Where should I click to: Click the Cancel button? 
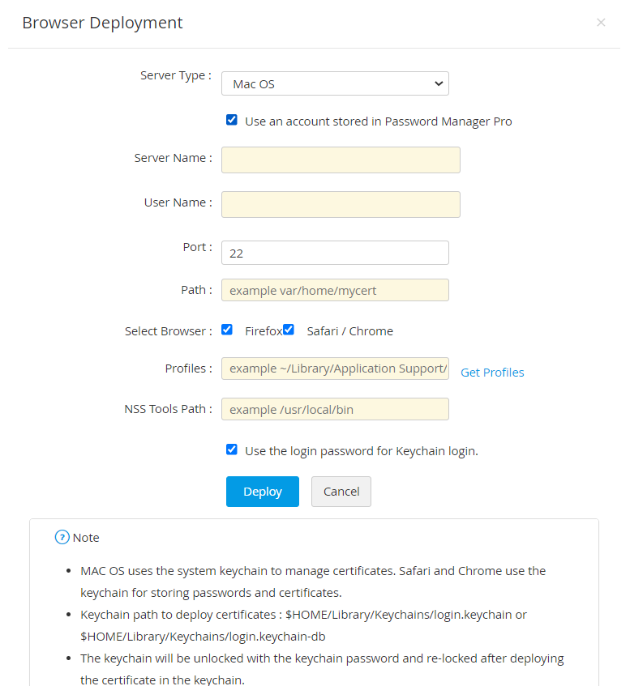[x=341, y=491]
